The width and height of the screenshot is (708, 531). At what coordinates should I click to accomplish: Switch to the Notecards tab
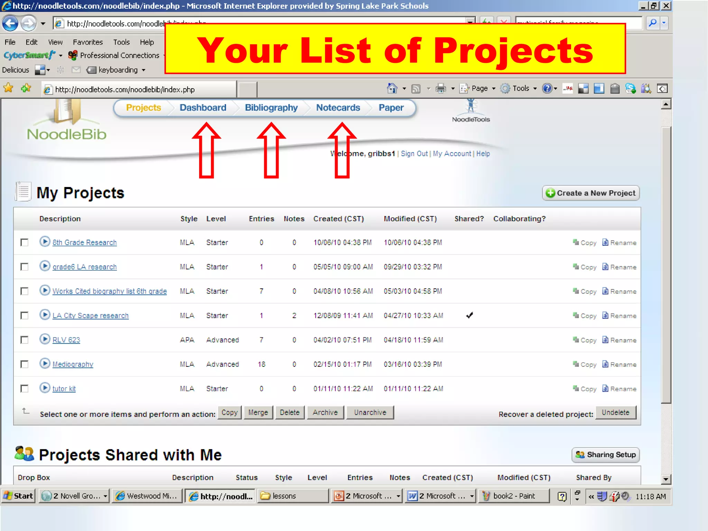(x=338, y=108)
